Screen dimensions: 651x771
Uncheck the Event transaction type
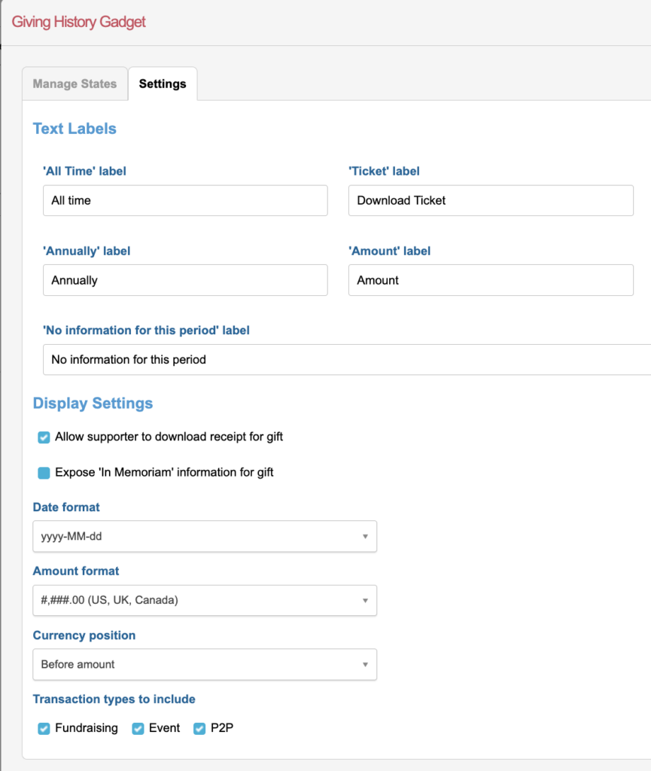[x=138, y=729]
